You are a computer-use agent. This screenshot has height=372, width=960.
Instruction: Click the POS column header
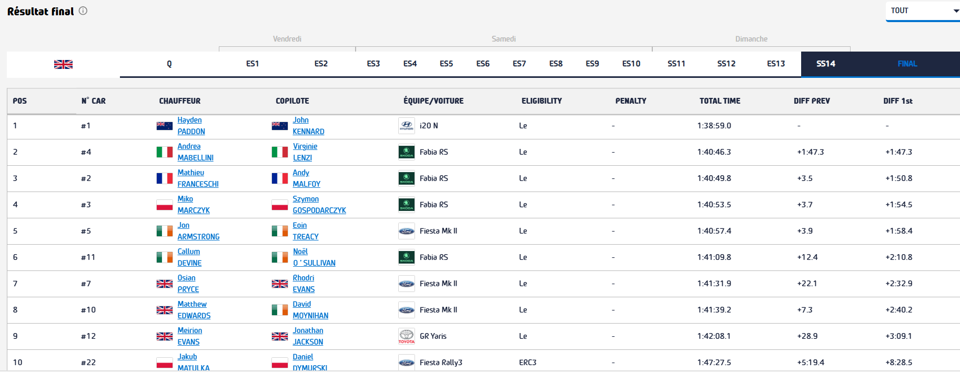coord(20,101)
